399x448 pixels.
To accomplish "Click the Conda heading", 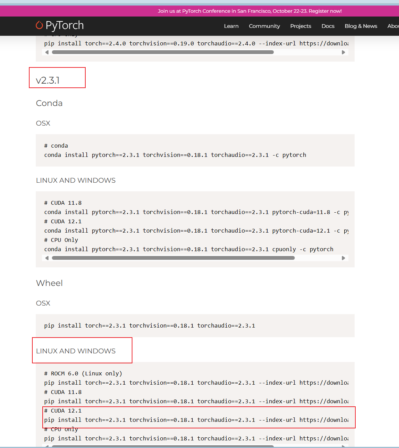I will [49, 103].
